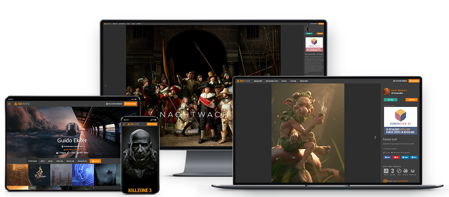The width and height of the screenshot is (449, 197).
Task: Click Kevin Beckers avatar thumbnail
Action: coord(387,91)
